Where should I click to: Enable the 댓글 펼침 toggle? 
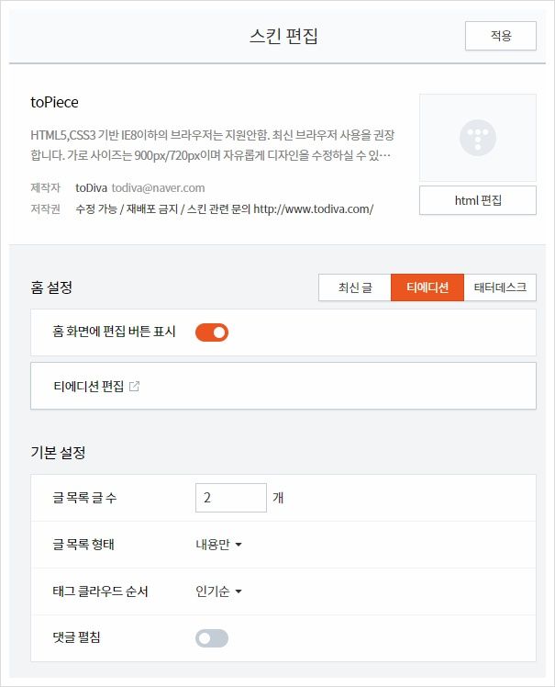[212, 638]
